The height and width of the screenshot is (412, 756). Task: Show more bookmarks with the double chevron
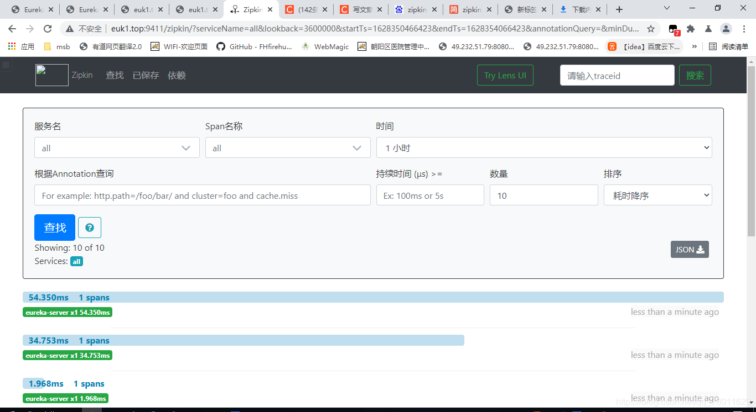pyautogui.click(x=695, y=46)
